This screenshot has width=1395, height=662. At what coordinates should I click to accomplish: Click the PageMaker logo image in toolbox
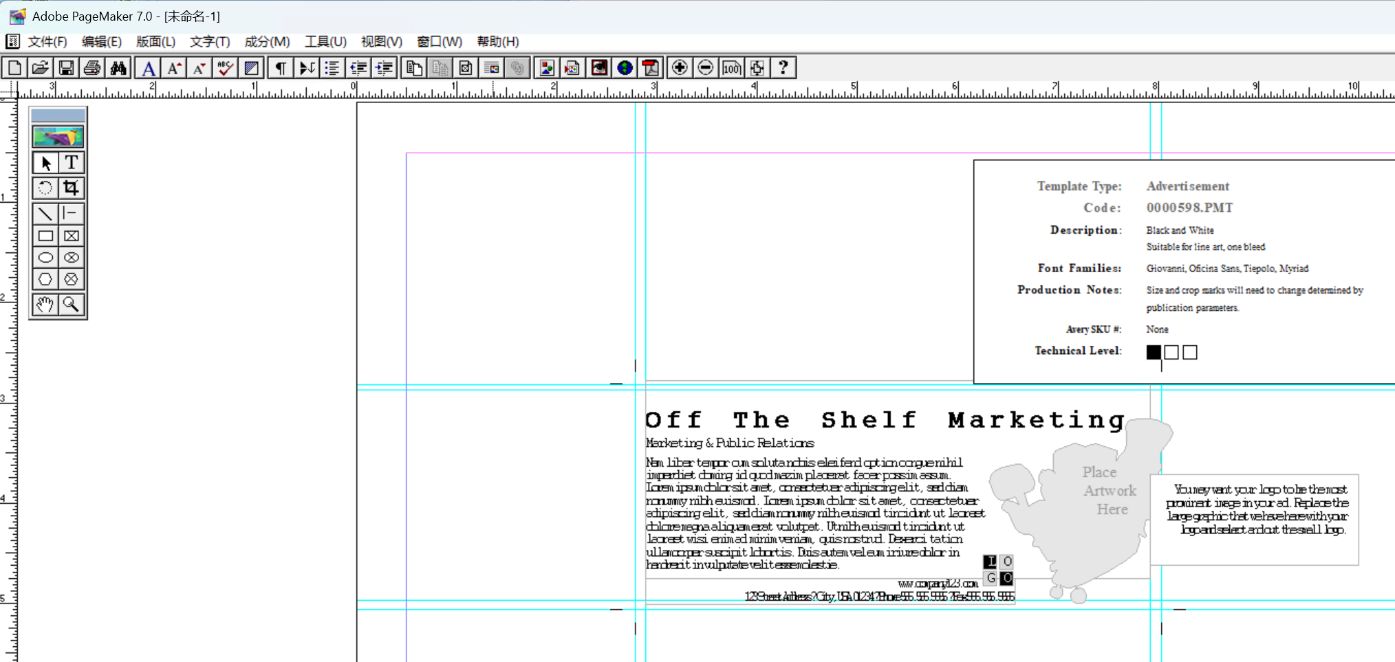tap(58, 137)
